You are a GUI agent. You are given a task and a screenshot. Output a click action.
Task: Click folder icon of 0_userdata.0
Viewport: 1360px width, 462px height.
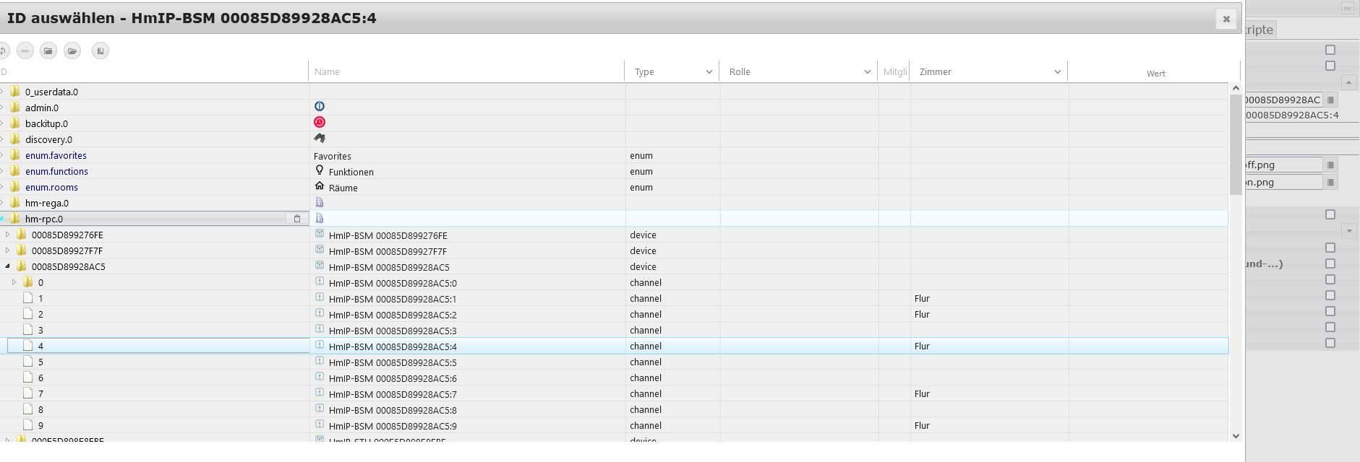[x=15, y=92]
